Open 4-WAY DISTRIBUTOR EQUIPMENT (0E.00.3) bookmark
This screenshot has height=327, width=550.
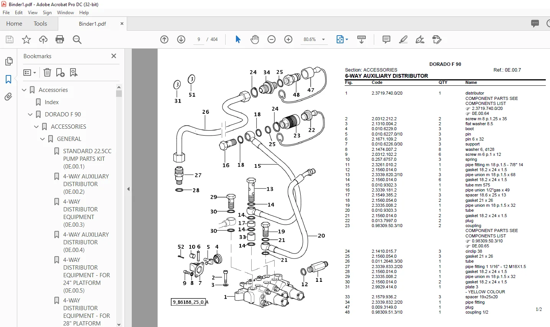80,213
